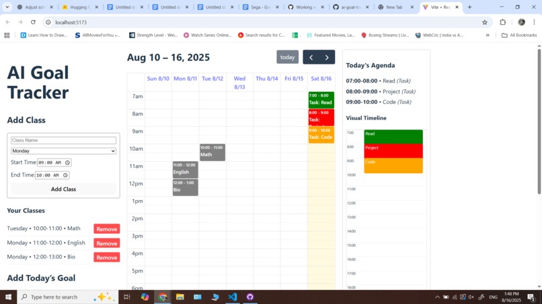Open Visual Studio Code from taskbar

pyautogui.click(x=232, y=297)
